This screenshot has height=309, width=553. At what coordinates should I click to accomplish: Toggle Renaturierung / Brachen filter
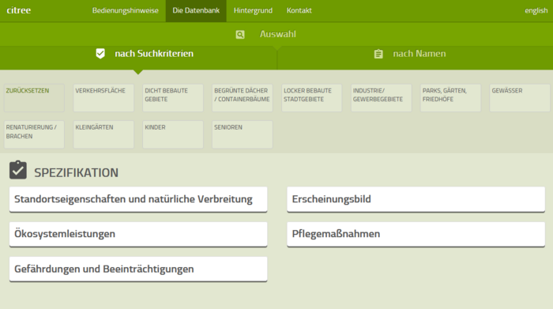pyautogui.click(x=34, y=134)
